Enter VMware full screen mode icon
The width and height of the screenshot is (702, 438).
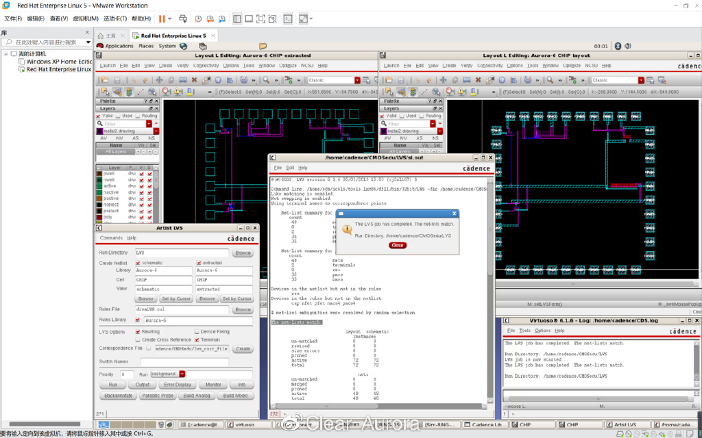point(261,18)
